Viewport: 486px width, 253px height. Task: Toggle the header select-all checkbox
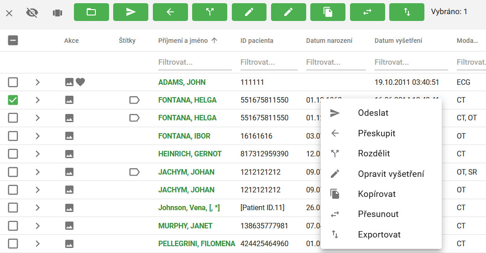13,40
